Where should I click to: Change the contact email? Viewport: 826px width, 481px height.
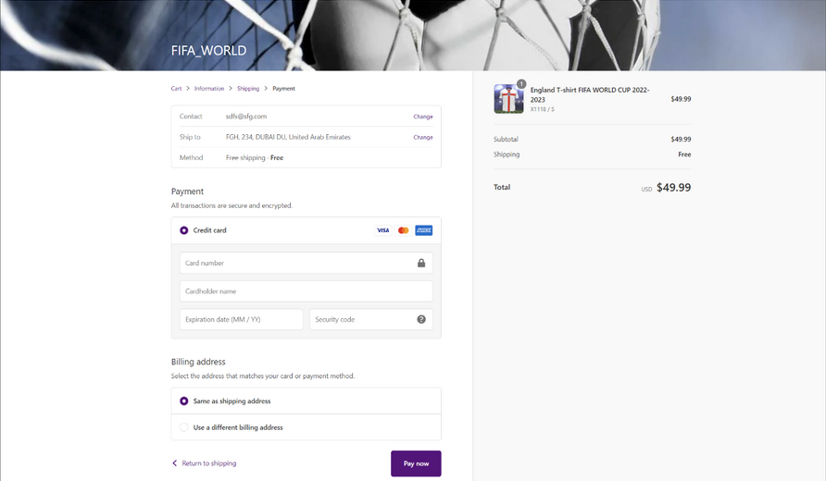(423, 117)
